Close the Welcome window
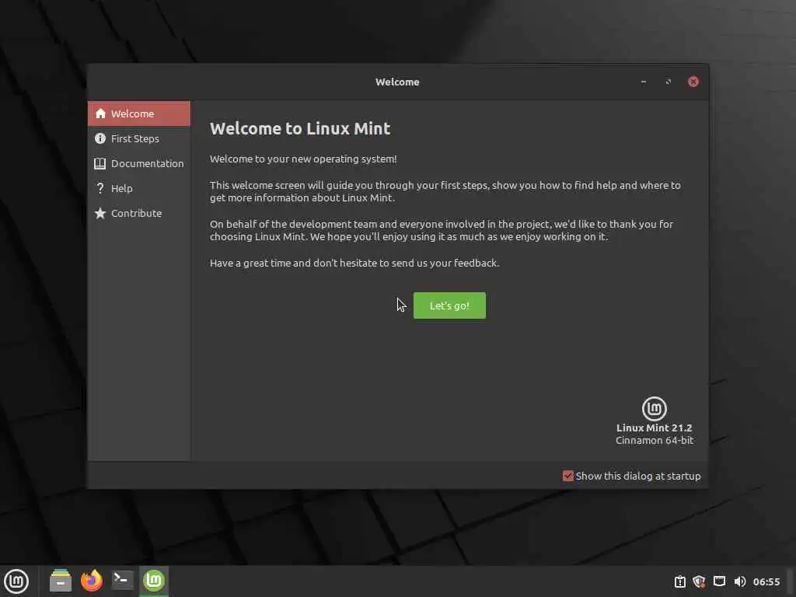 693,82
